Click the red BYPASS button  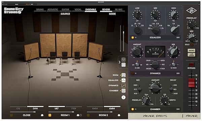[191, 65]
